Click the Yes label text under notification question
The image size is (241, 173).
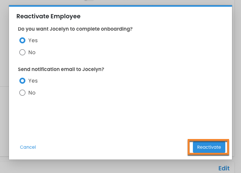point(33,81)
